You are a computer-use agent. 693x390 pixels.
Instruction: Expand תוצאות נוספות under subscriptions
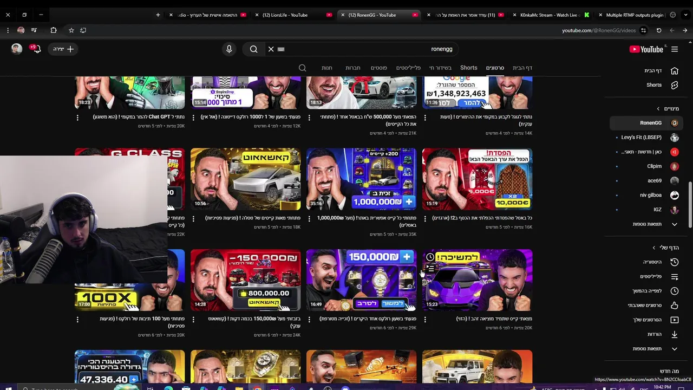click(655, 224)
